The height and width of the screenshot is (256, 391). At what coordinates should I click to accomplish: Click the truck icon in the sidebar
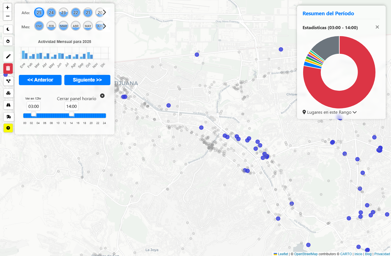8,117
